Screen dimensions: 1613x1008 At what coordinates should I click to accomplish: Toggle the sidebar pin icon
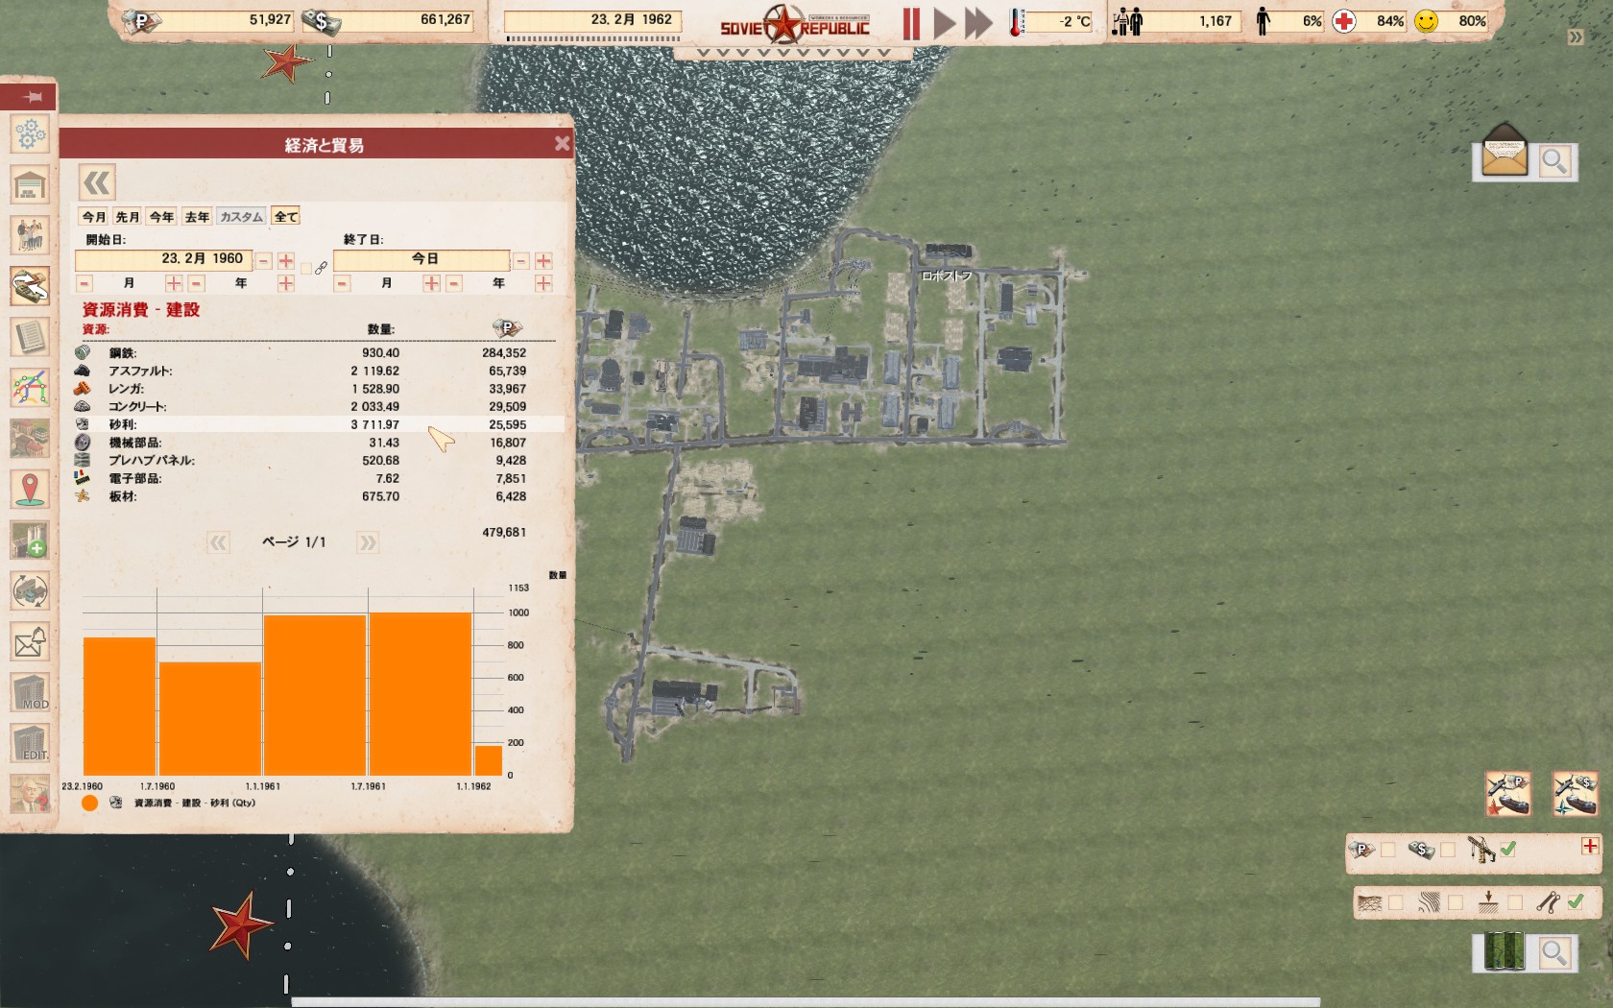click(33, 97)
